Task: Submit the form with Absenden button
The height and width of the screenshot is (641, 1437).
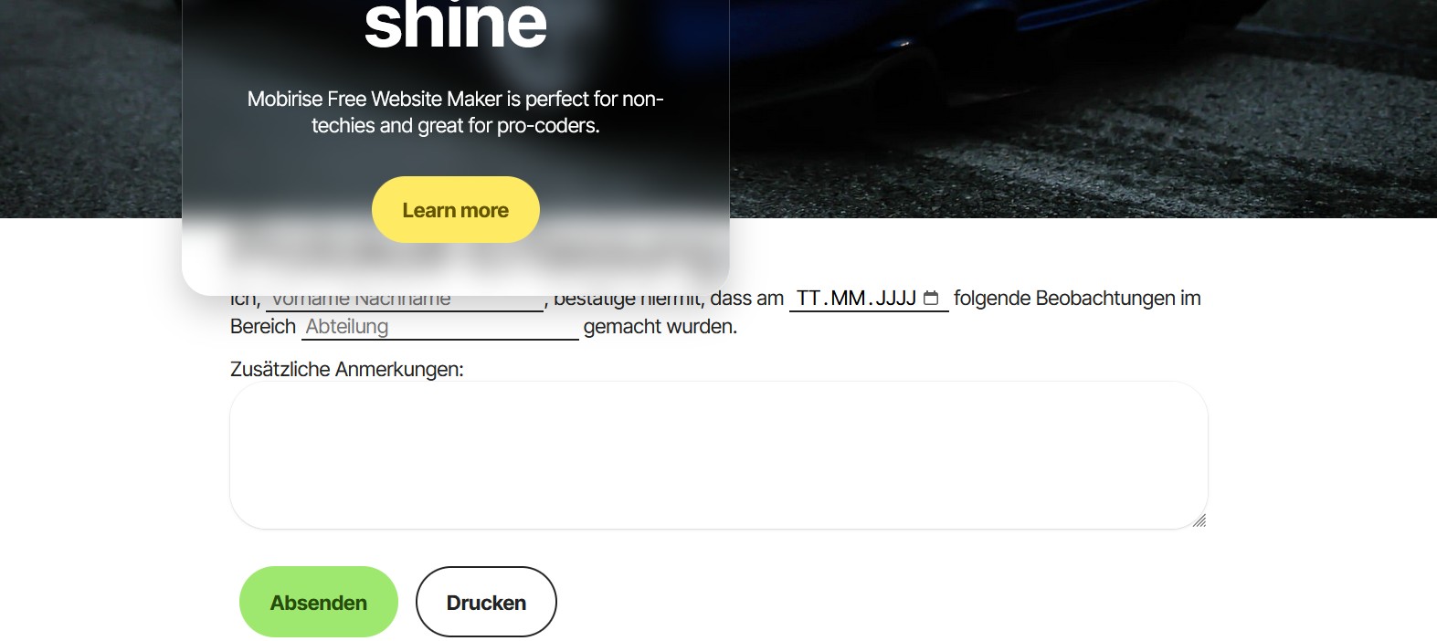Action: tap(319, 602)
